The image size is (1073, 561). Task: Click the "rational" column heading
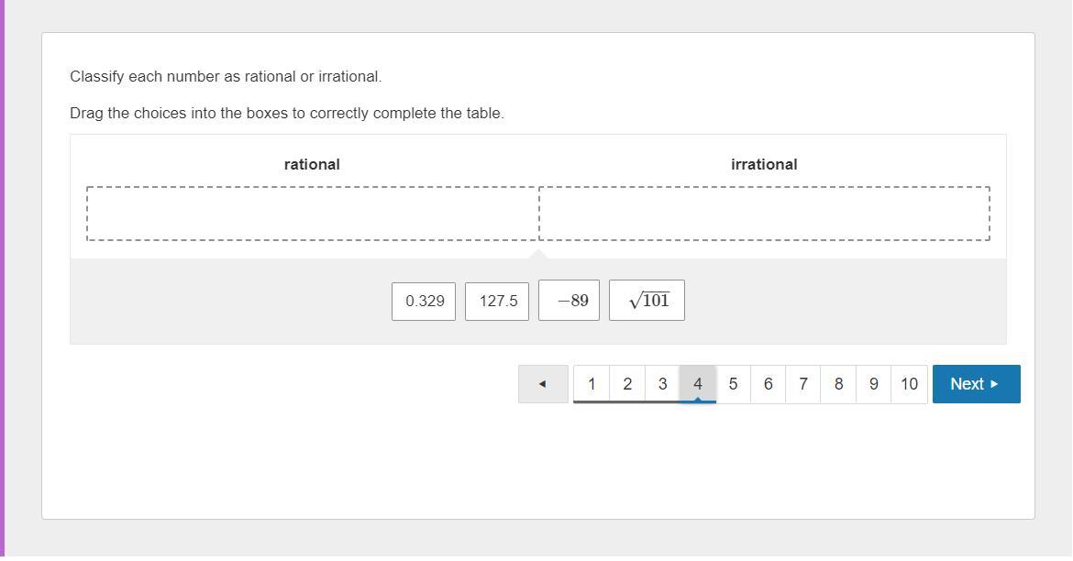tap(312, 165)
